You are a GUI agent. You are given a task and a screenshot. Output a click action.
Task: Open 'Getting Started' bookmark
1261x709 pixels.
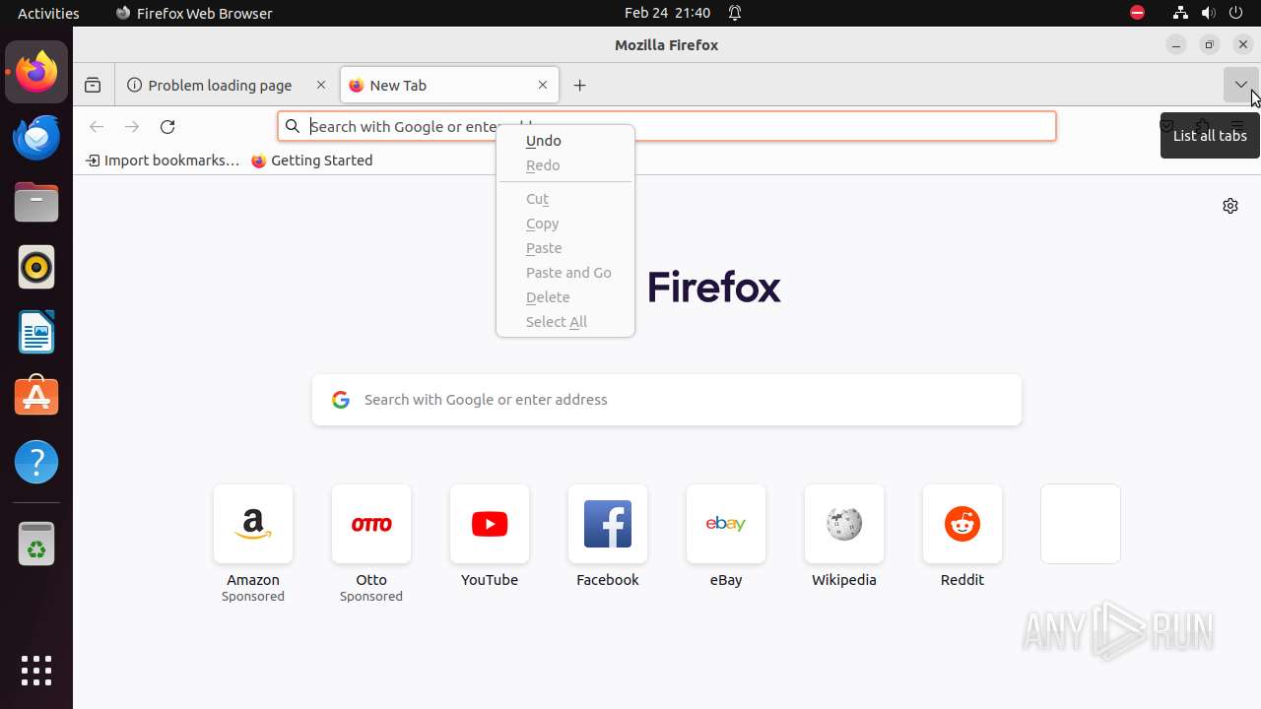(x=312, y=161)
